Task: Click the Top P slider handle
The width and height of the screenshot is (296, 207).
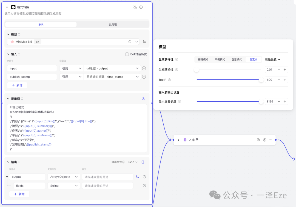Action: pyautogui.click(x=261, y=80)
